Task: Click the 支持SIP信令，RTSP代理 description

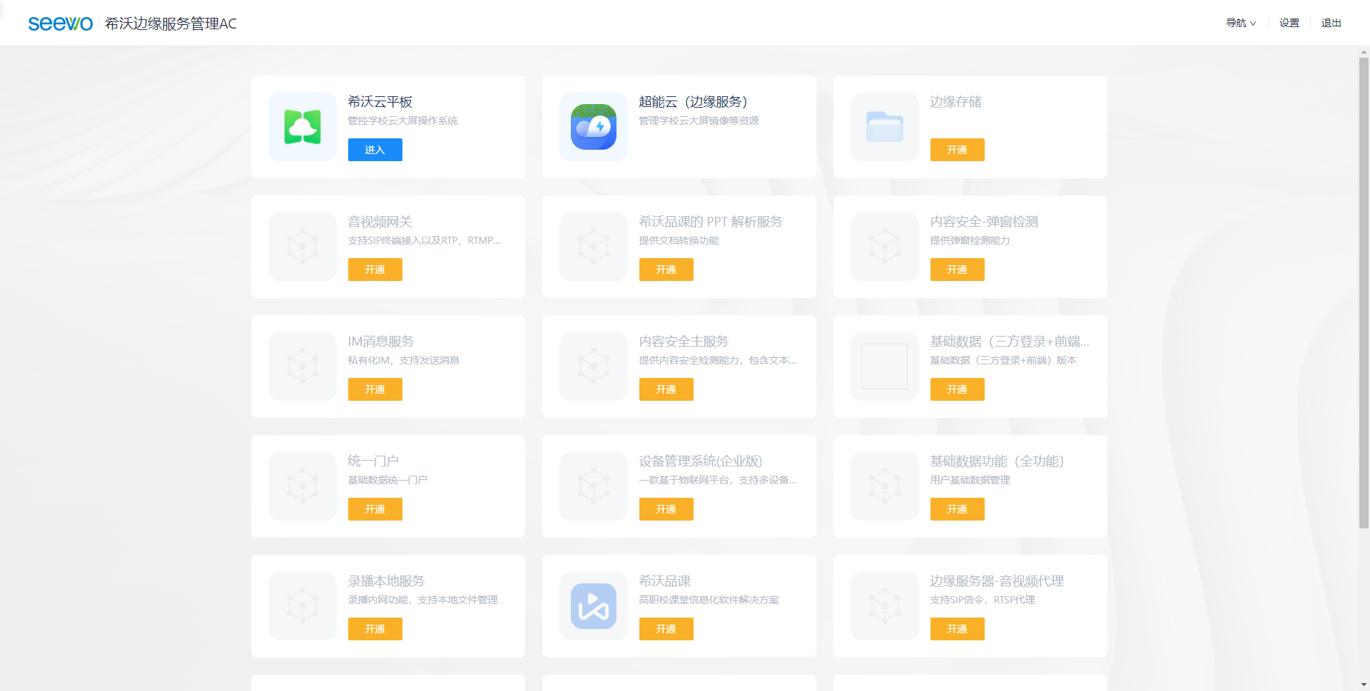Action: 983,600
